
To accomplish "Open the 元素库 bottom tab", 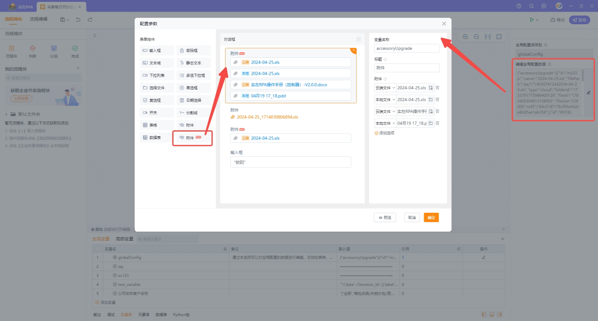I will pyautogui.click(x=143, y=315).
